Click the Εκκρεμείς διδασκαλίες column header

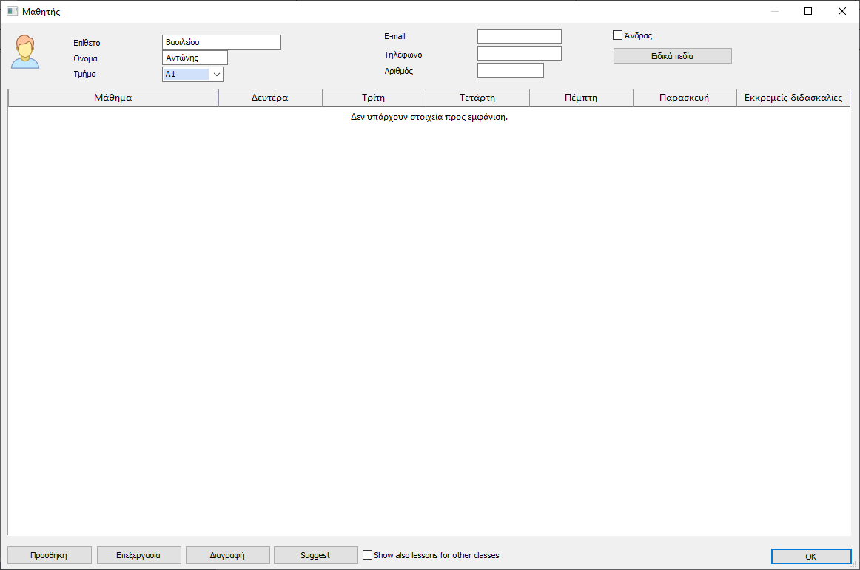[793, 98]
